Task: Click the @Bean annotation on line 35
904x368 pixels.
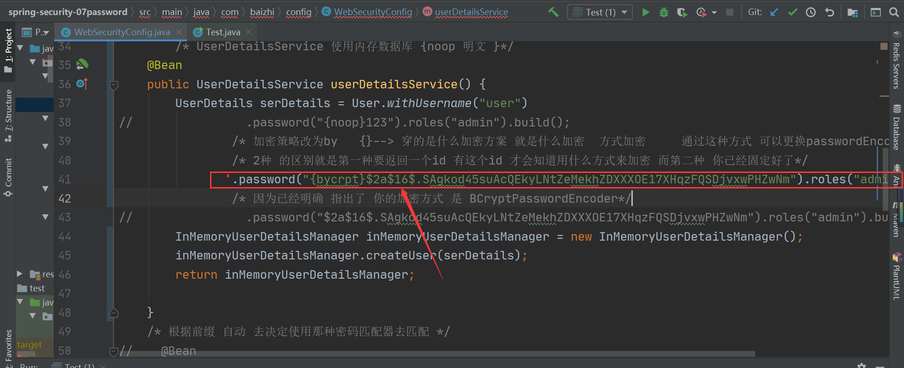Action: pyautogui.click(x=164, y=65)
